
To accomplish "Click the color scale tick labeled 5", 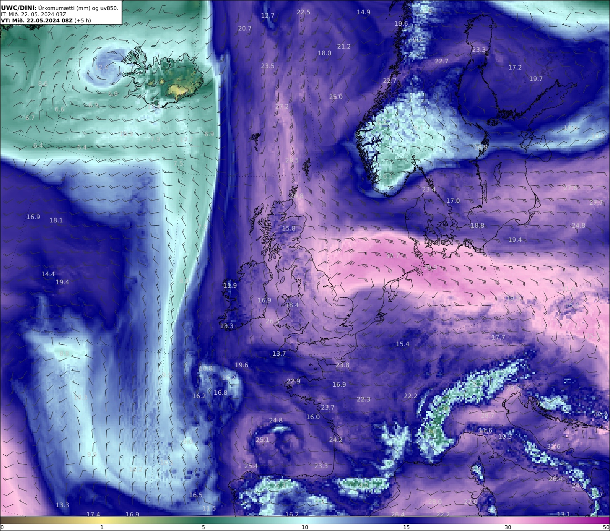I will (203, 527).
